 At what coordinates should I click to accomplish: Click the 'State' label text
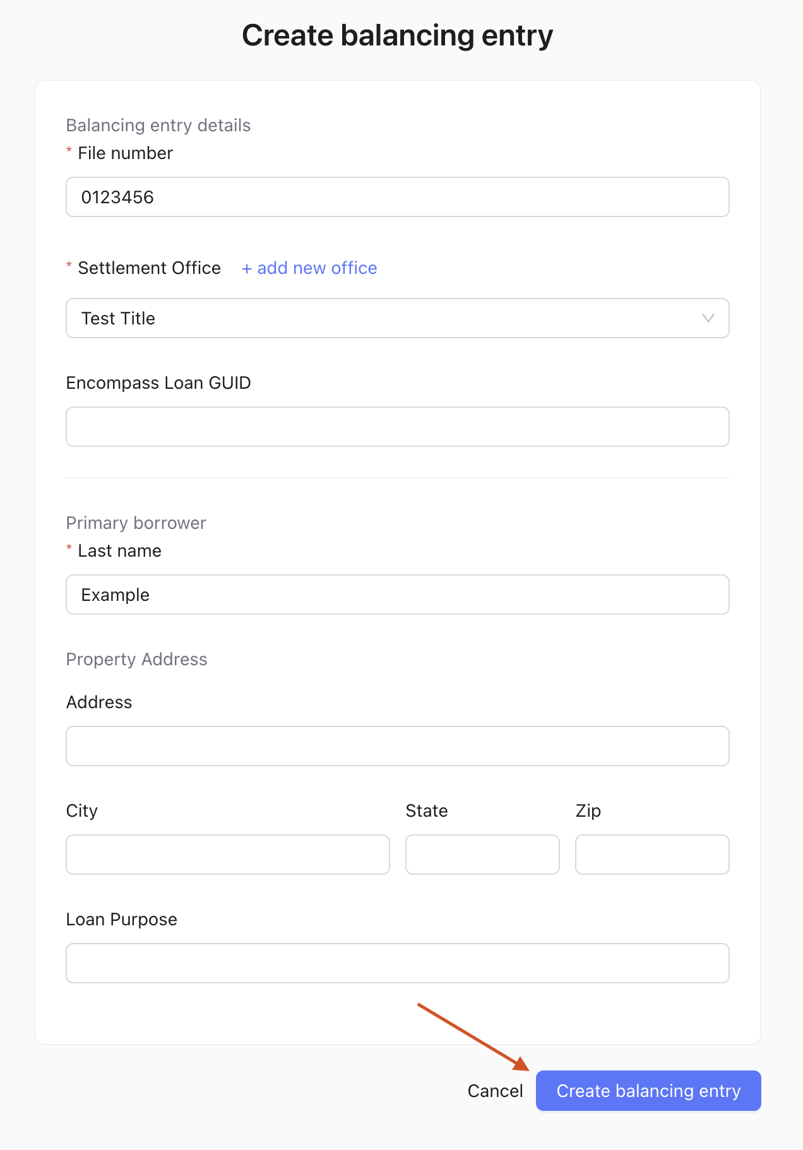tap(427, 810)
